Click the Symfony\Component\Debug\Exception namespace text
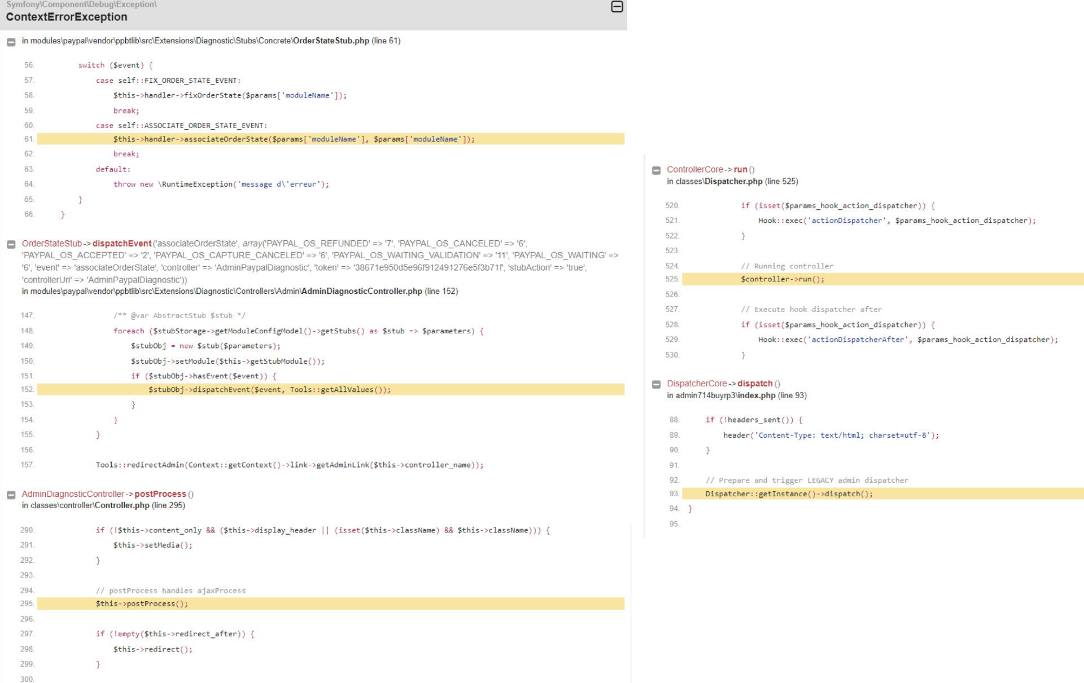 81,5
